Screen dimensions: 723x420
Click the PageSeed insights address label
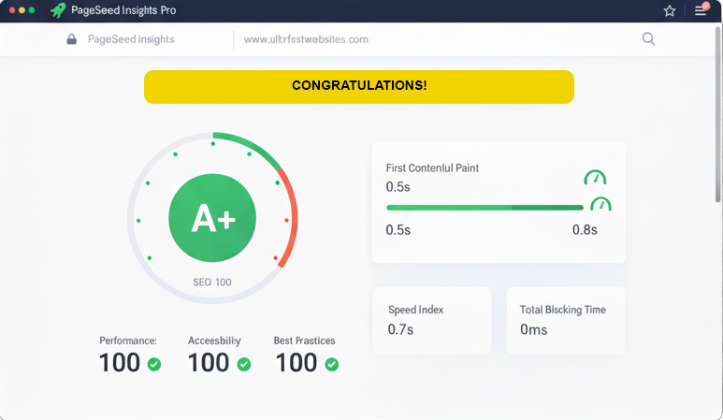[x=131, y=39]
